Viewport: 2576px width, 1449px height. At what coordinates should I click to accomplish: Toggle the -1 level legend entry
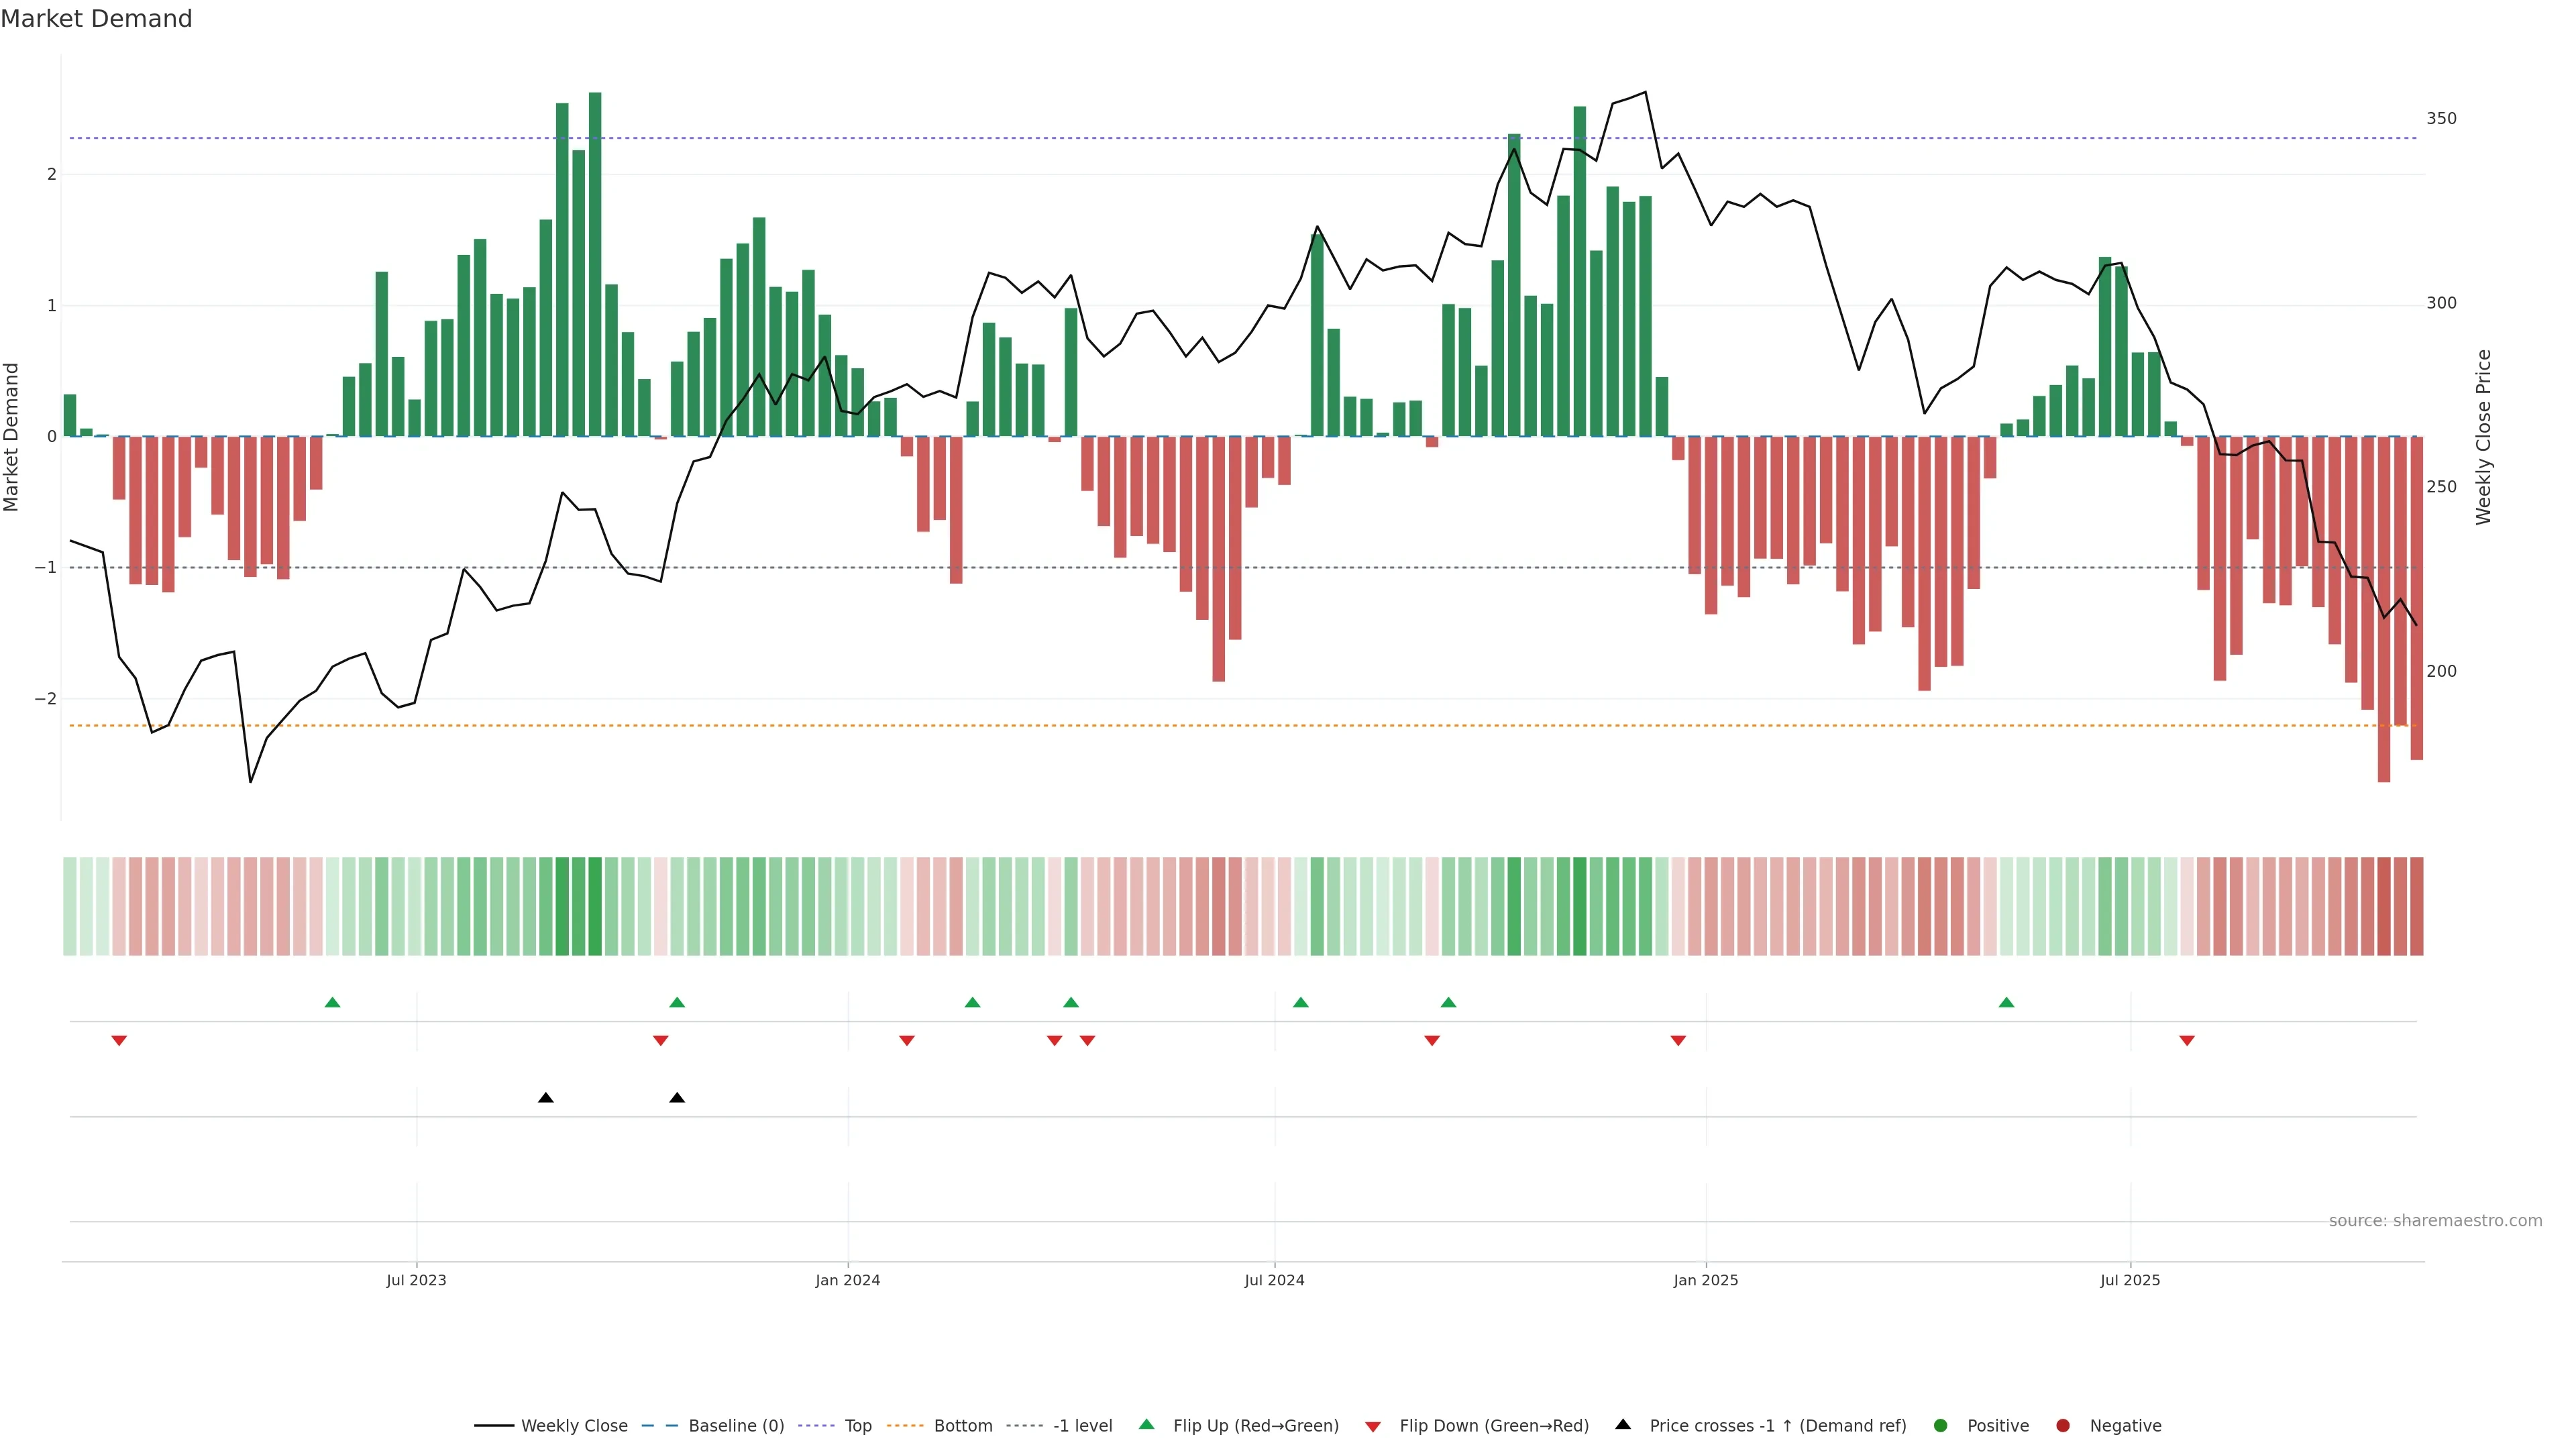click(x=1082, y=1425)
